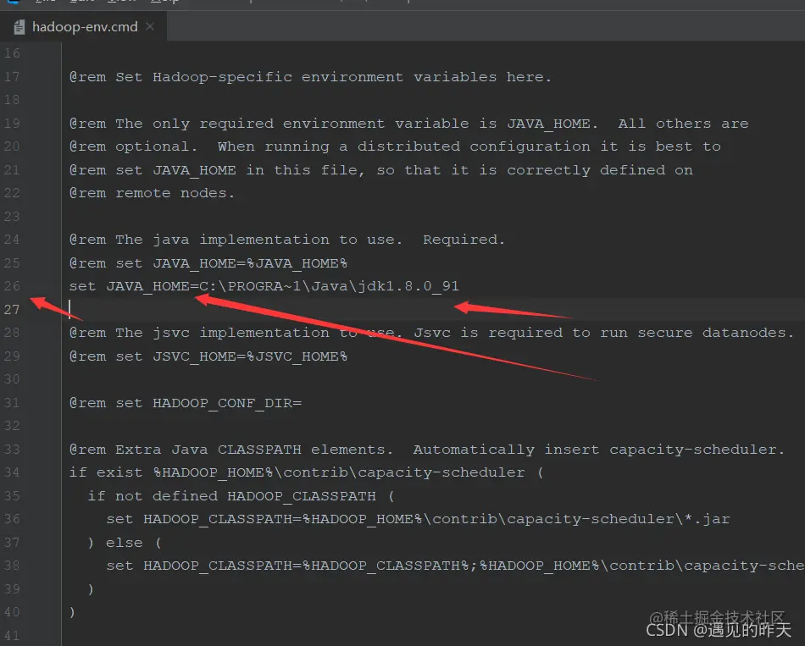Click gutter line number 34
The width and height of the screenshot is (805, 646).
click(x=12, y=472)
